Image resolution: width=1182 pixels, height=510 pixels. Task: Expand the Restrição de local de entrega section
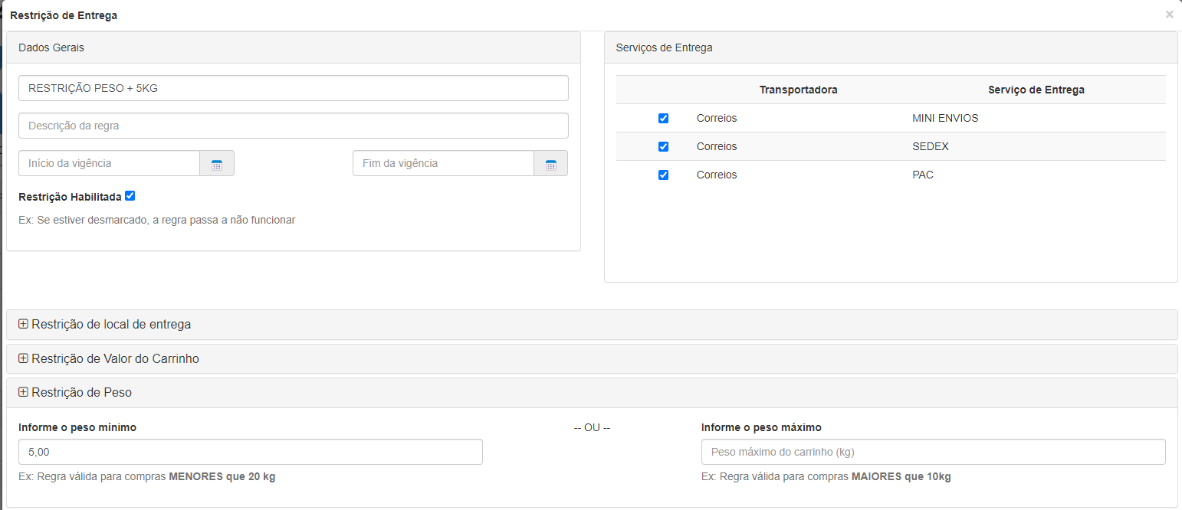111,325
